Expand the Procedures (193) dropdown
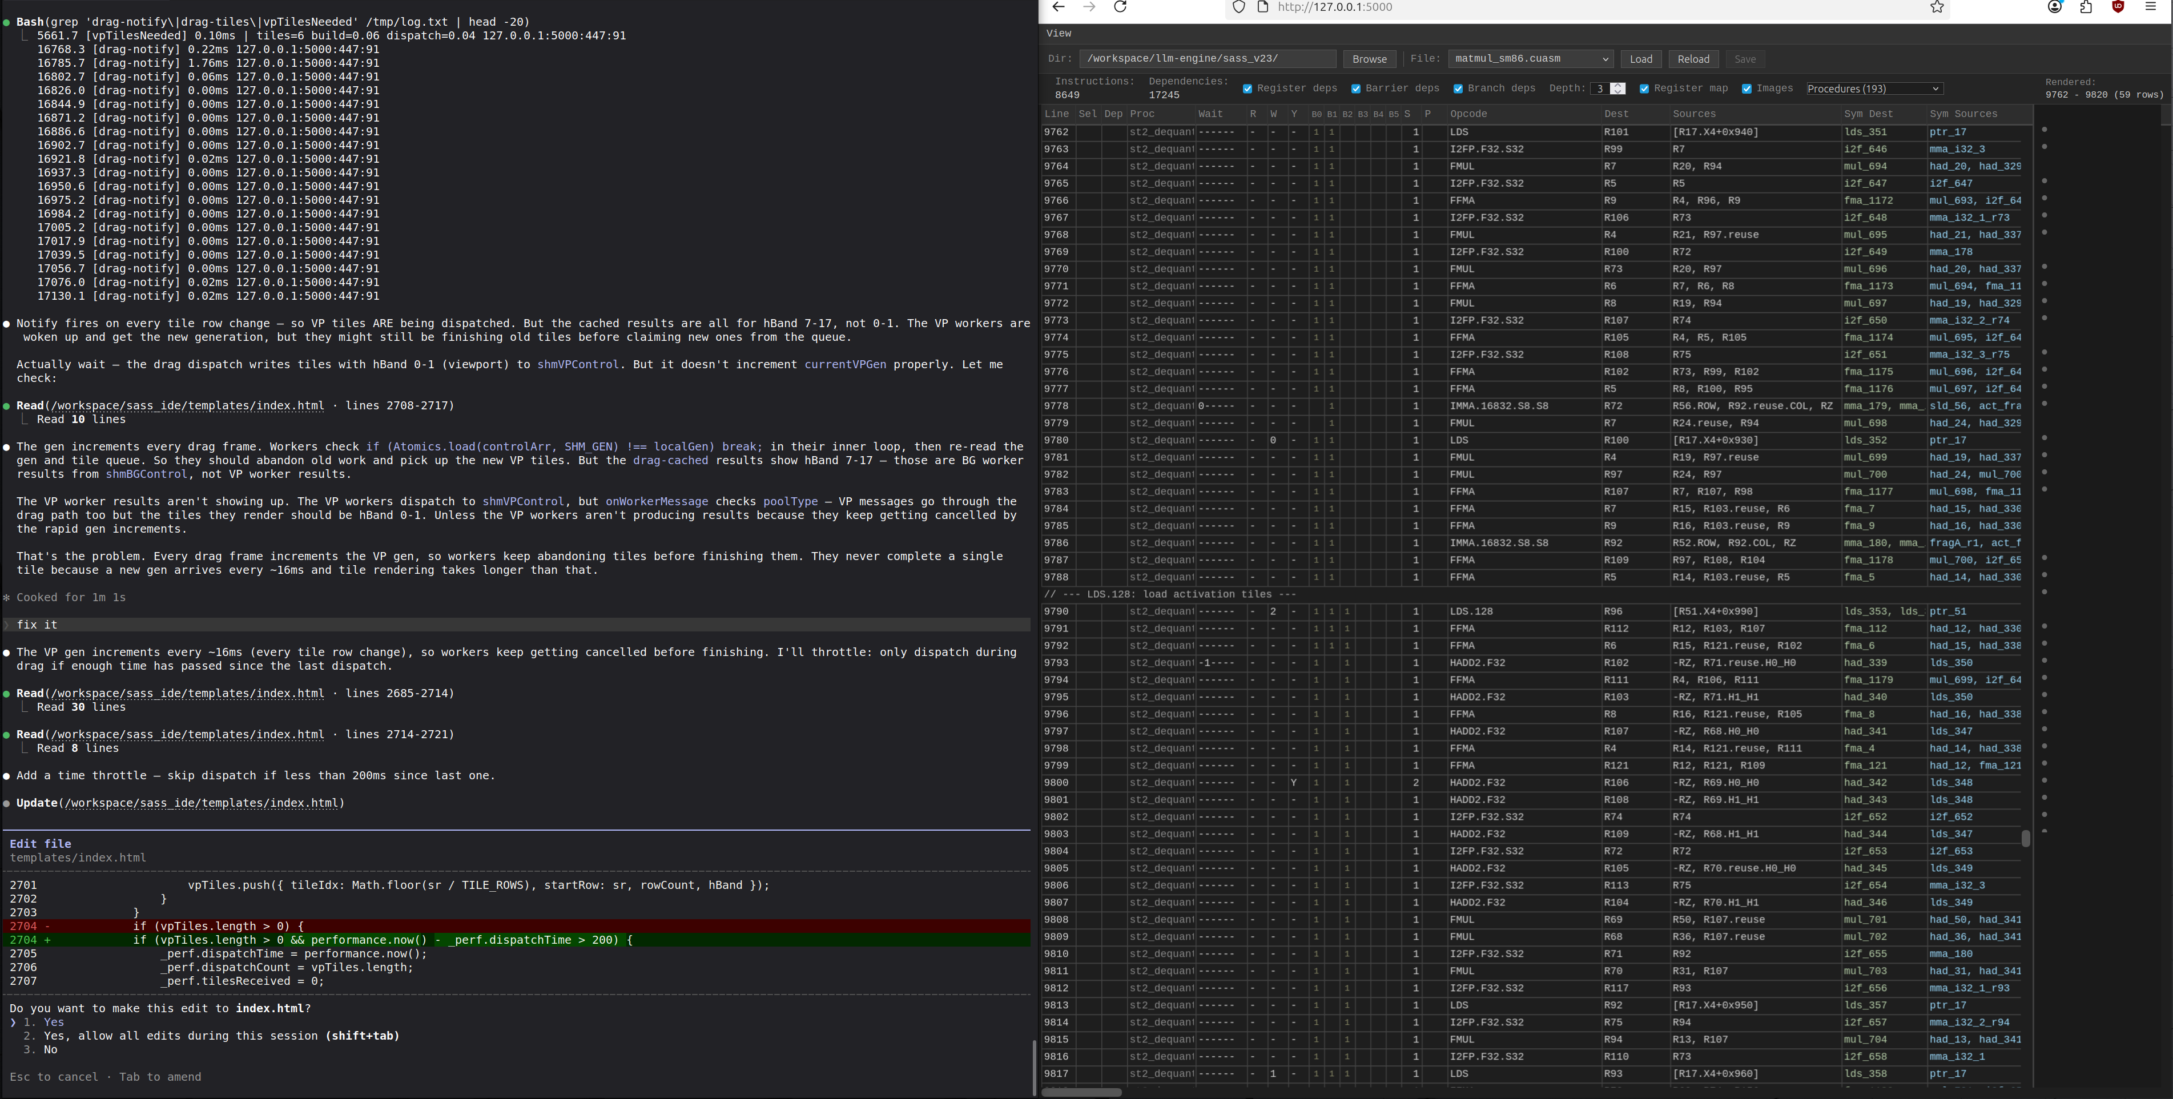2173x1099 pixels. 1873,90
